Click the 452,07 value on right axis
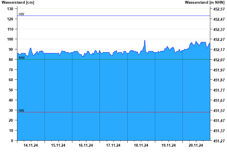Image resolution: width=227 pixels, height=156 pixels. [219, 60]
